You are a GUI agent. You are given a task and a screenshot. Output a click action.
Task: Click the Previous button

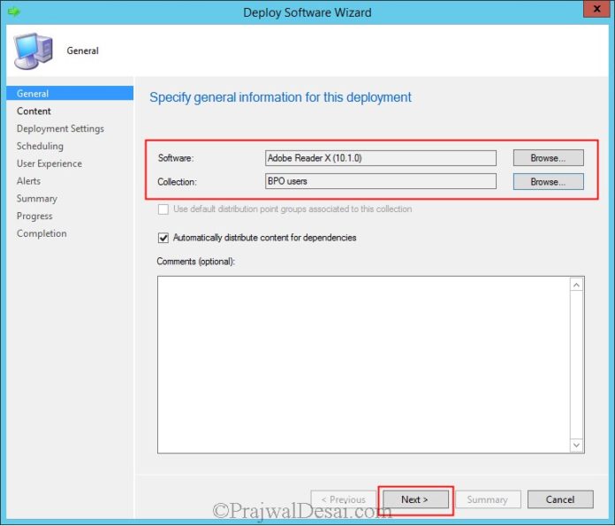tap(343, 499)
